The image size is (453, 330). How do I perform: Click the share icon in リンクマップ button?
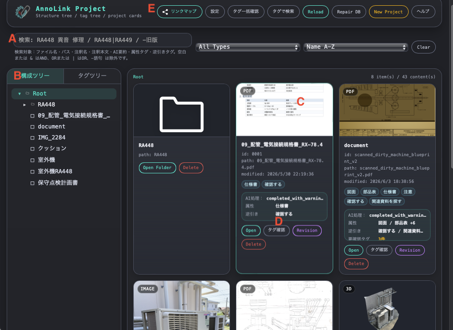click(165, 11)
